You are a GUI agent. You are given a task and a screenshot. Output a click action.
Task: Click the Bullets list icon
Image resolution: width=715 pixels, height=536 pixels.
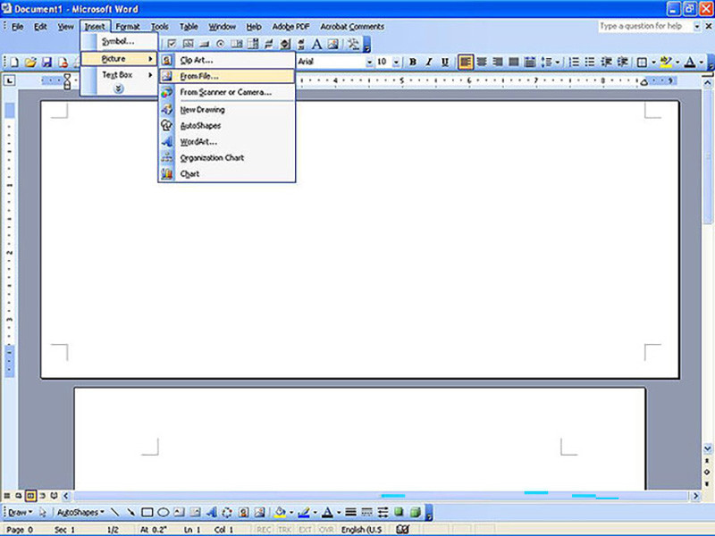tap(590, 62)
